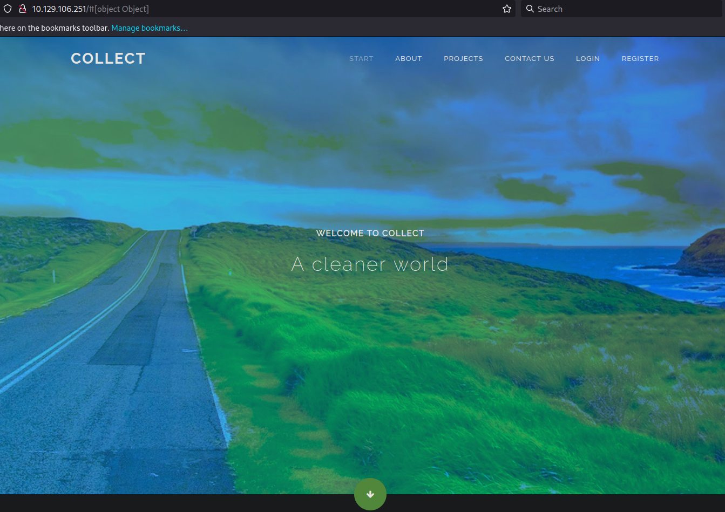Open the LOGIN page
The width and height of the screenshot is (725, 512).
click(587, 58)
